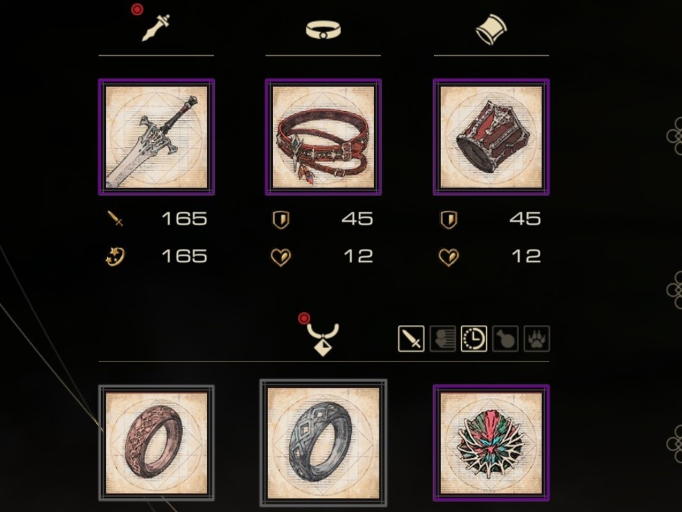Select the pink engraved ring accessory
Viewport: 682px width, 512px height.
click(156, 443)
